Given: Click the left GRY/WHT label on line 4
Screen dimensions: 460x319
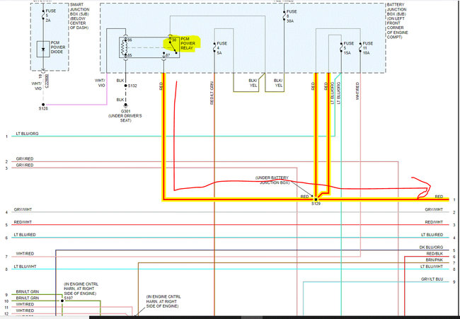Looking at the screenshot, I should [23, 209].
